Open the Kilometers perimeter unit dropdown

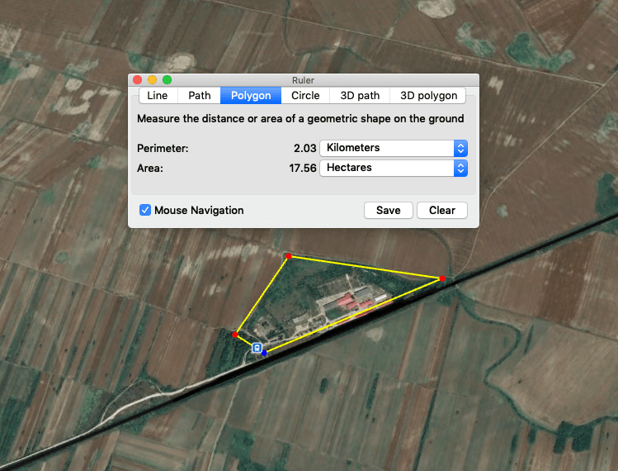[x=394, y=148]
